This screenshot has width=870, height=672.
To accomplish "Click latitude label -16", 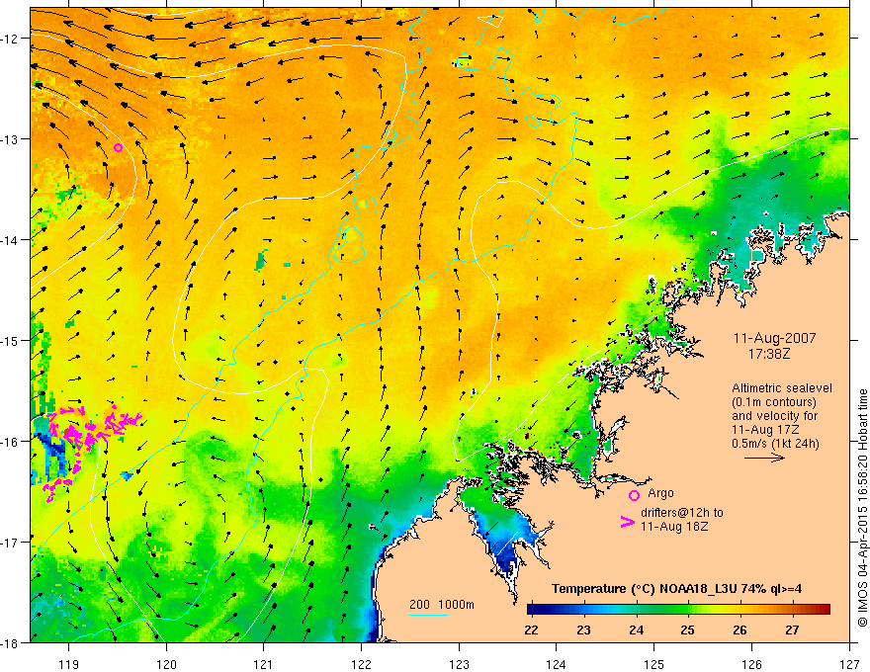I will pos(10,442).
